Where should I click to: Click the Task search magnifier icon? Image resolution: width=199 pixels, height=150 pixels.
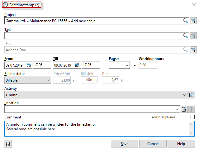tap(185, 36)
